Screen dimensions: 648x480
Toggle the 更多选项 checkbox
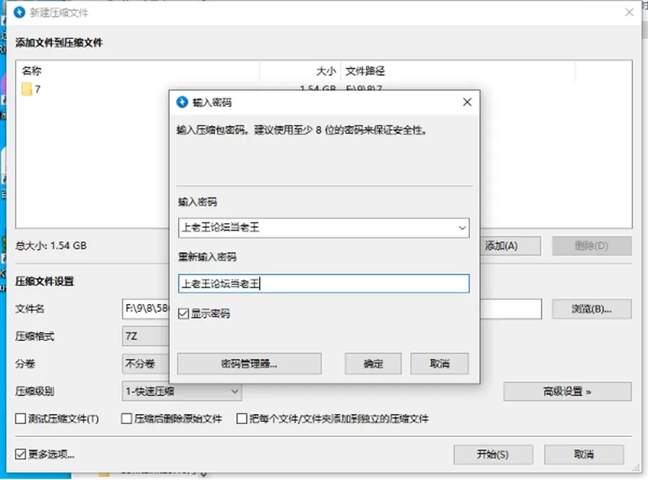[x=20, y=454]
